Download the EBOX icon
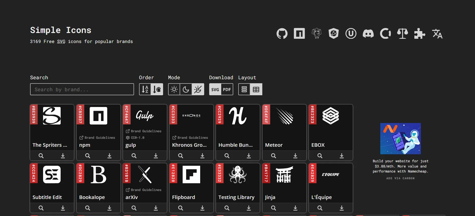This screenshot has width=475, height=216. coord(342,156)
